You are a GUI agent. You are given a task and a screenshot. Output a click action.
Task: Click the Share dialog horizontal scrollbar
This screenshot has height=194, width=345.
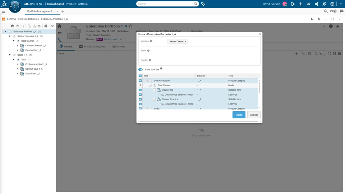(x=199, y=121)
